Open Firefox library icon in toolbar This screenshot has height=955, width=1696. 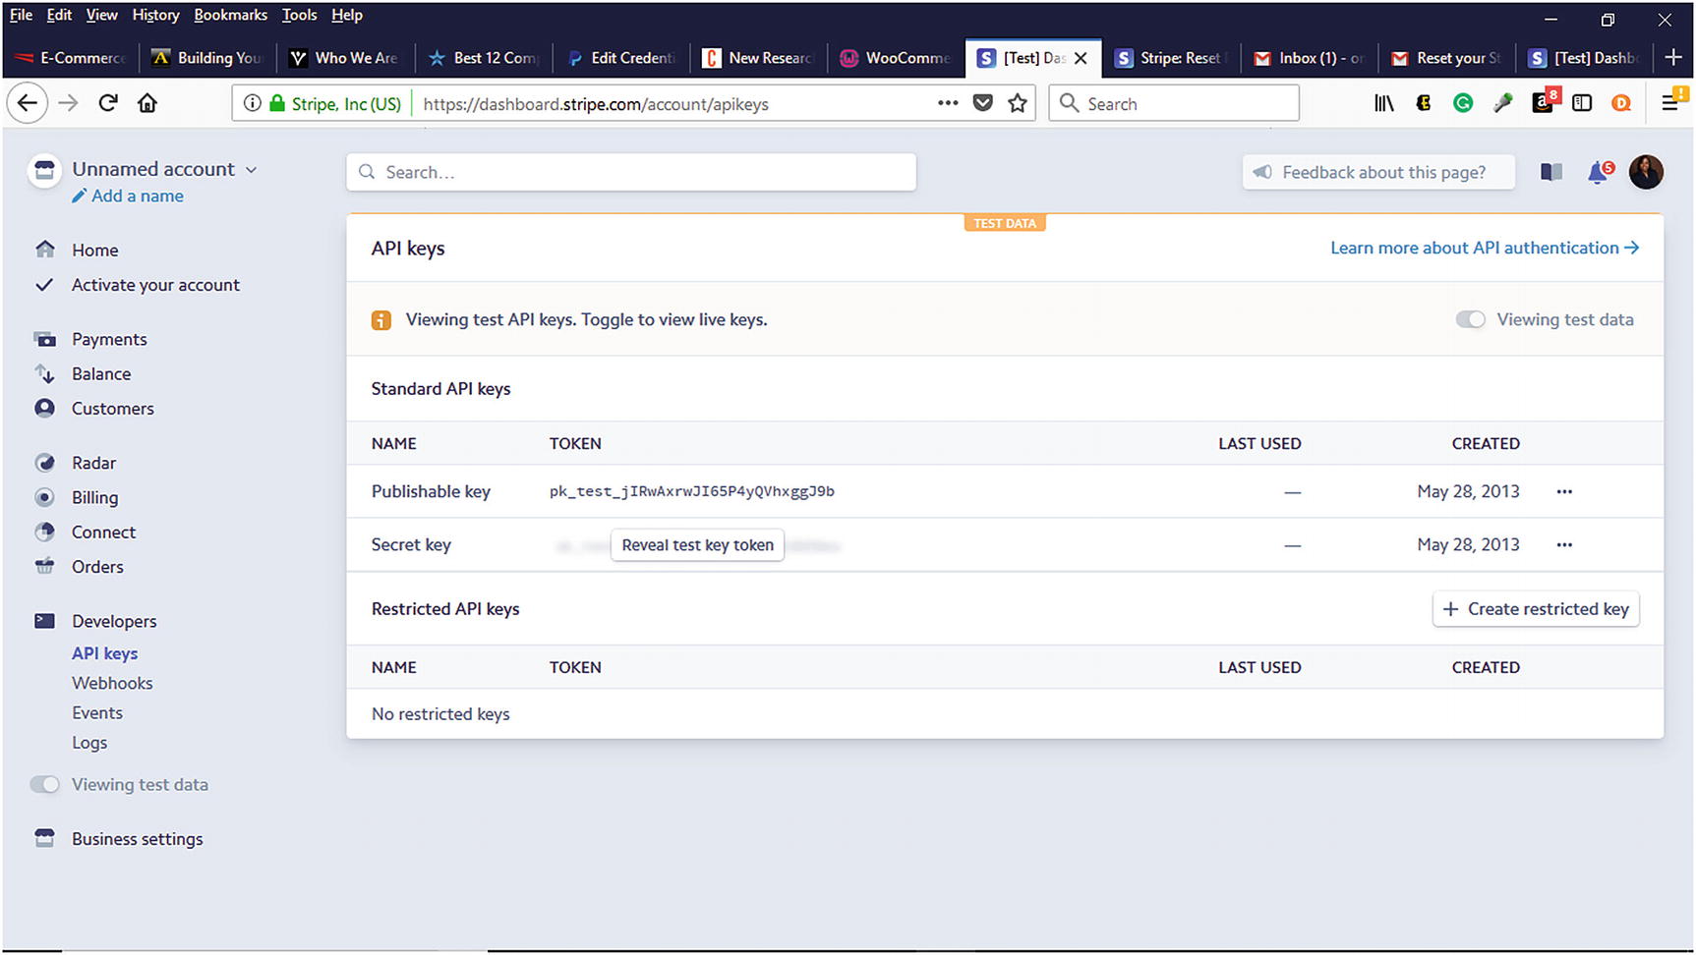point(1383,103)
